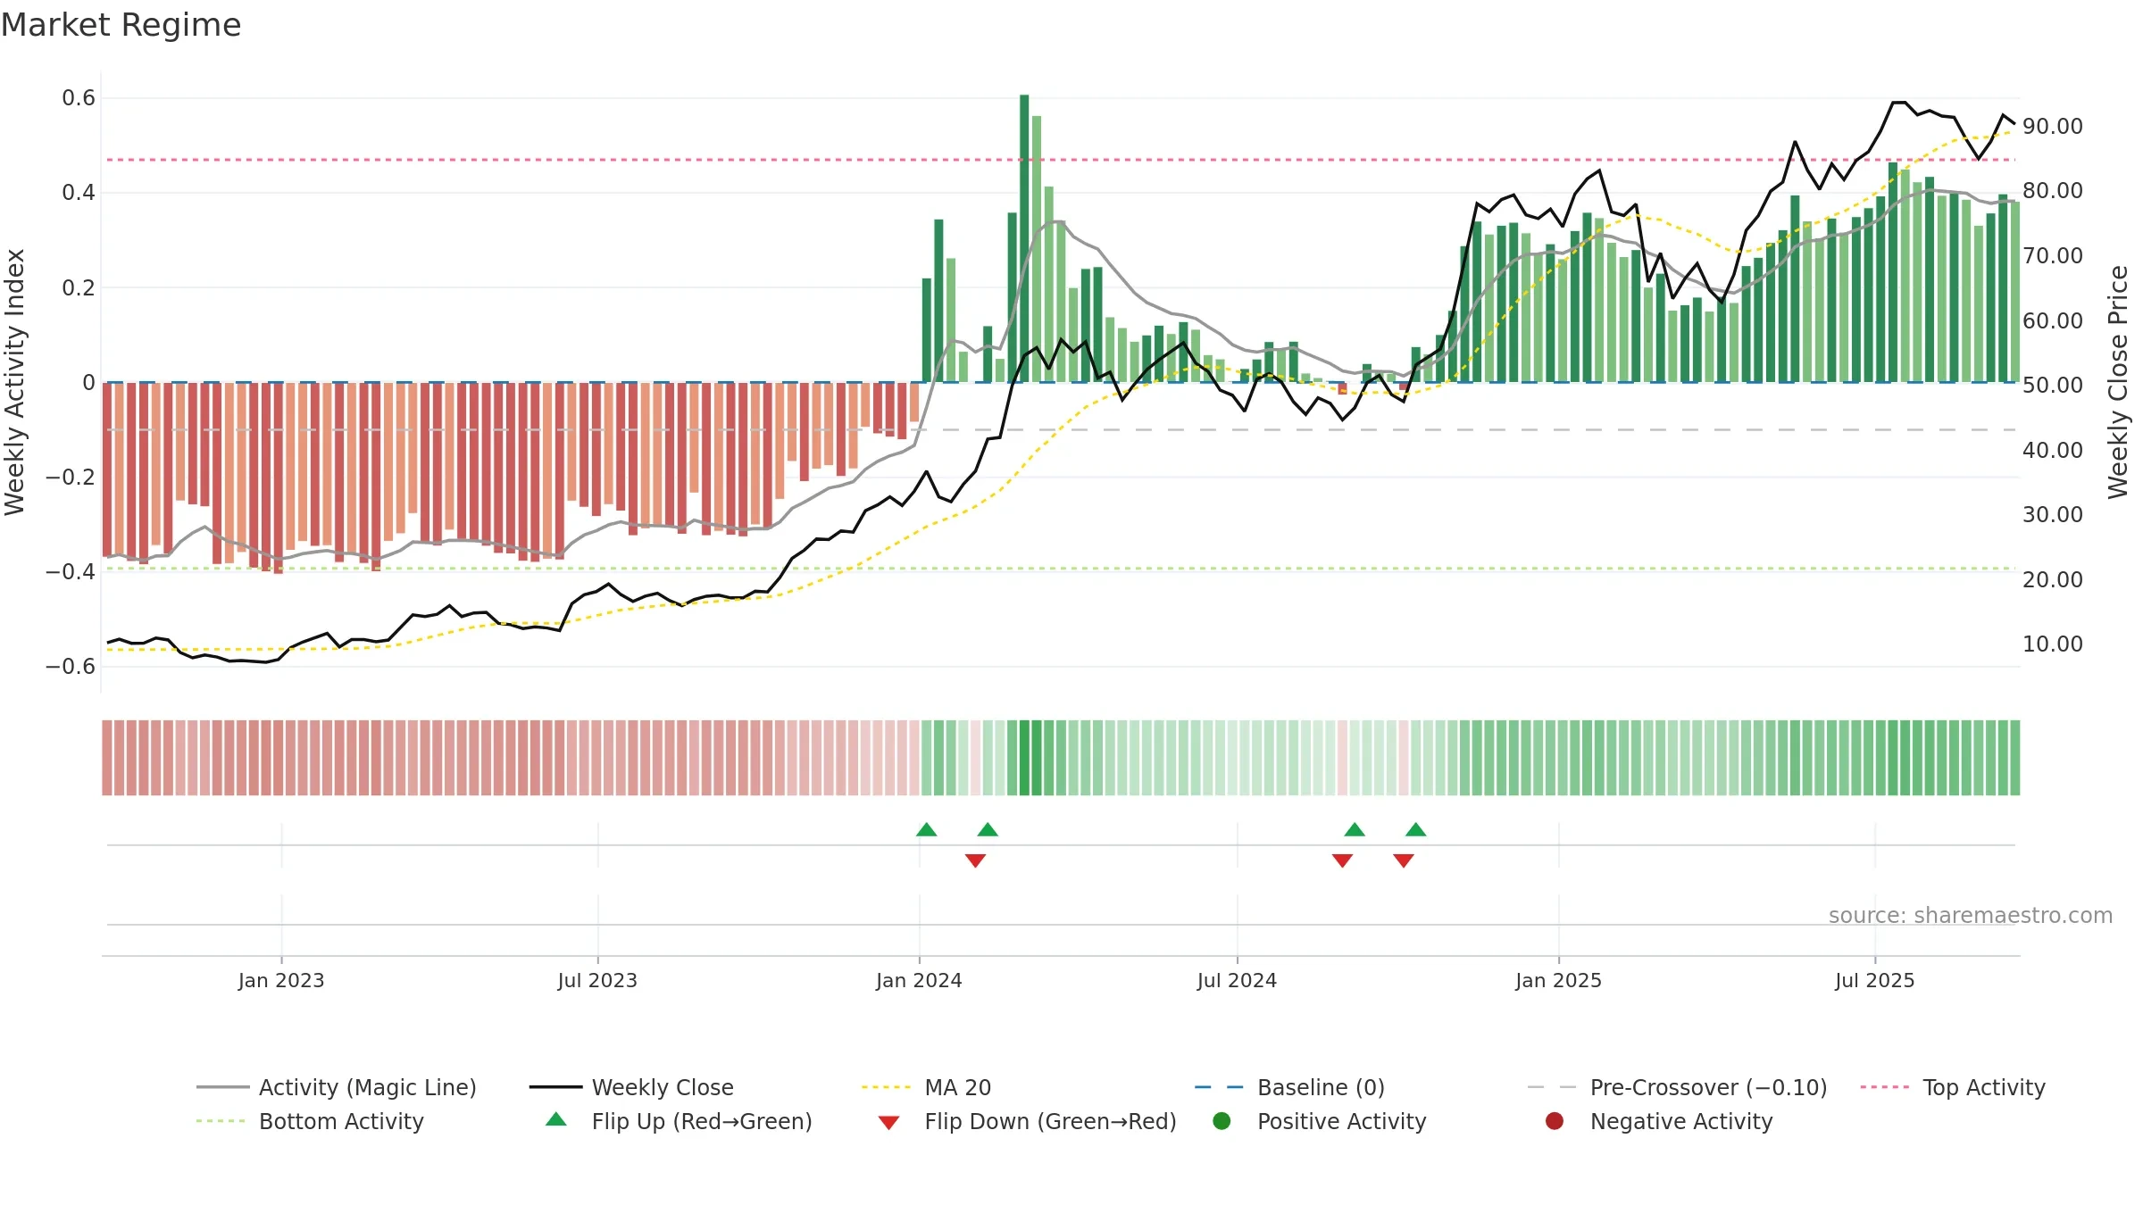The image size is (2143, 1205).
Task: Click the Jul 2023 x-axis label
Action: point(597,980)
